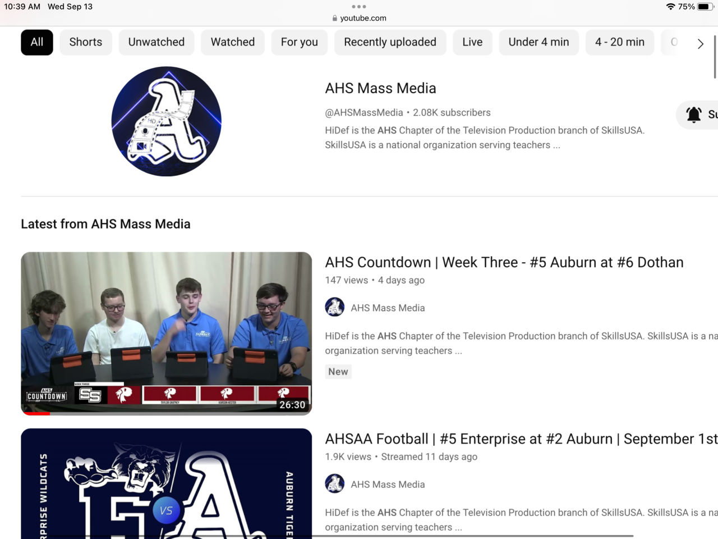Click the '147 views • 4 days ago' text

click(x=375, y=280)
